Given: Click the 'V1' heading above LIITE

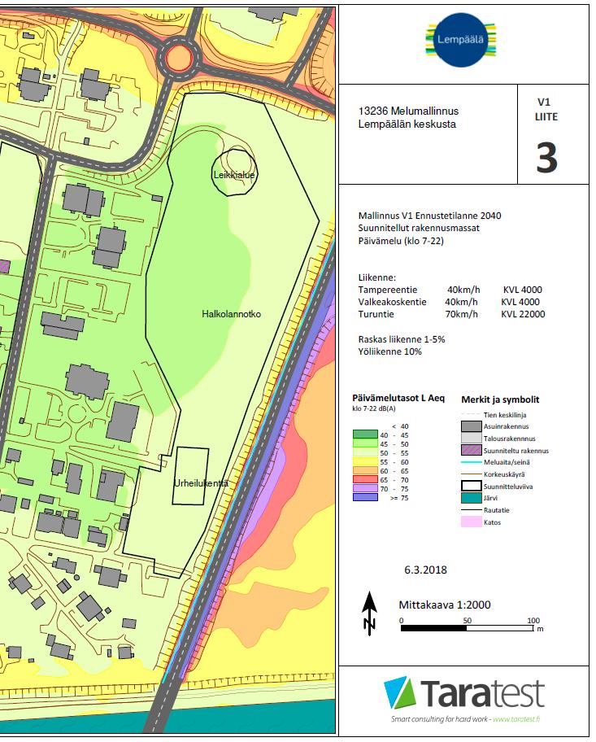Looking at the screenshot, I should (x=544, y=102).
